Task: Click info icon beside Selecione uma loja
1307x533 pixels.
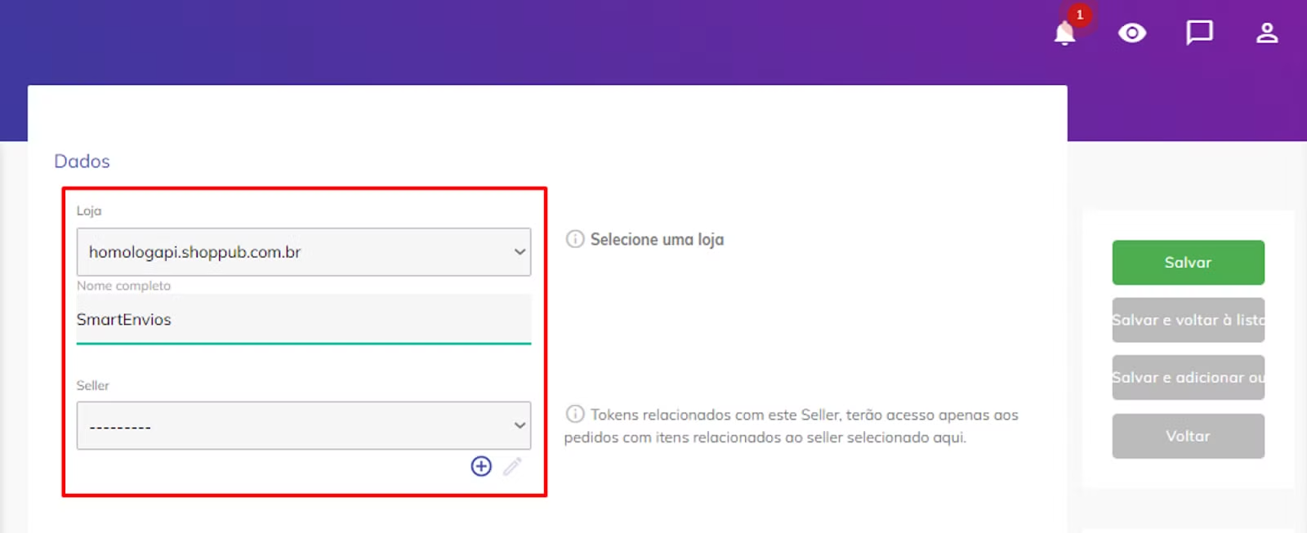Action: coord(575,239)
